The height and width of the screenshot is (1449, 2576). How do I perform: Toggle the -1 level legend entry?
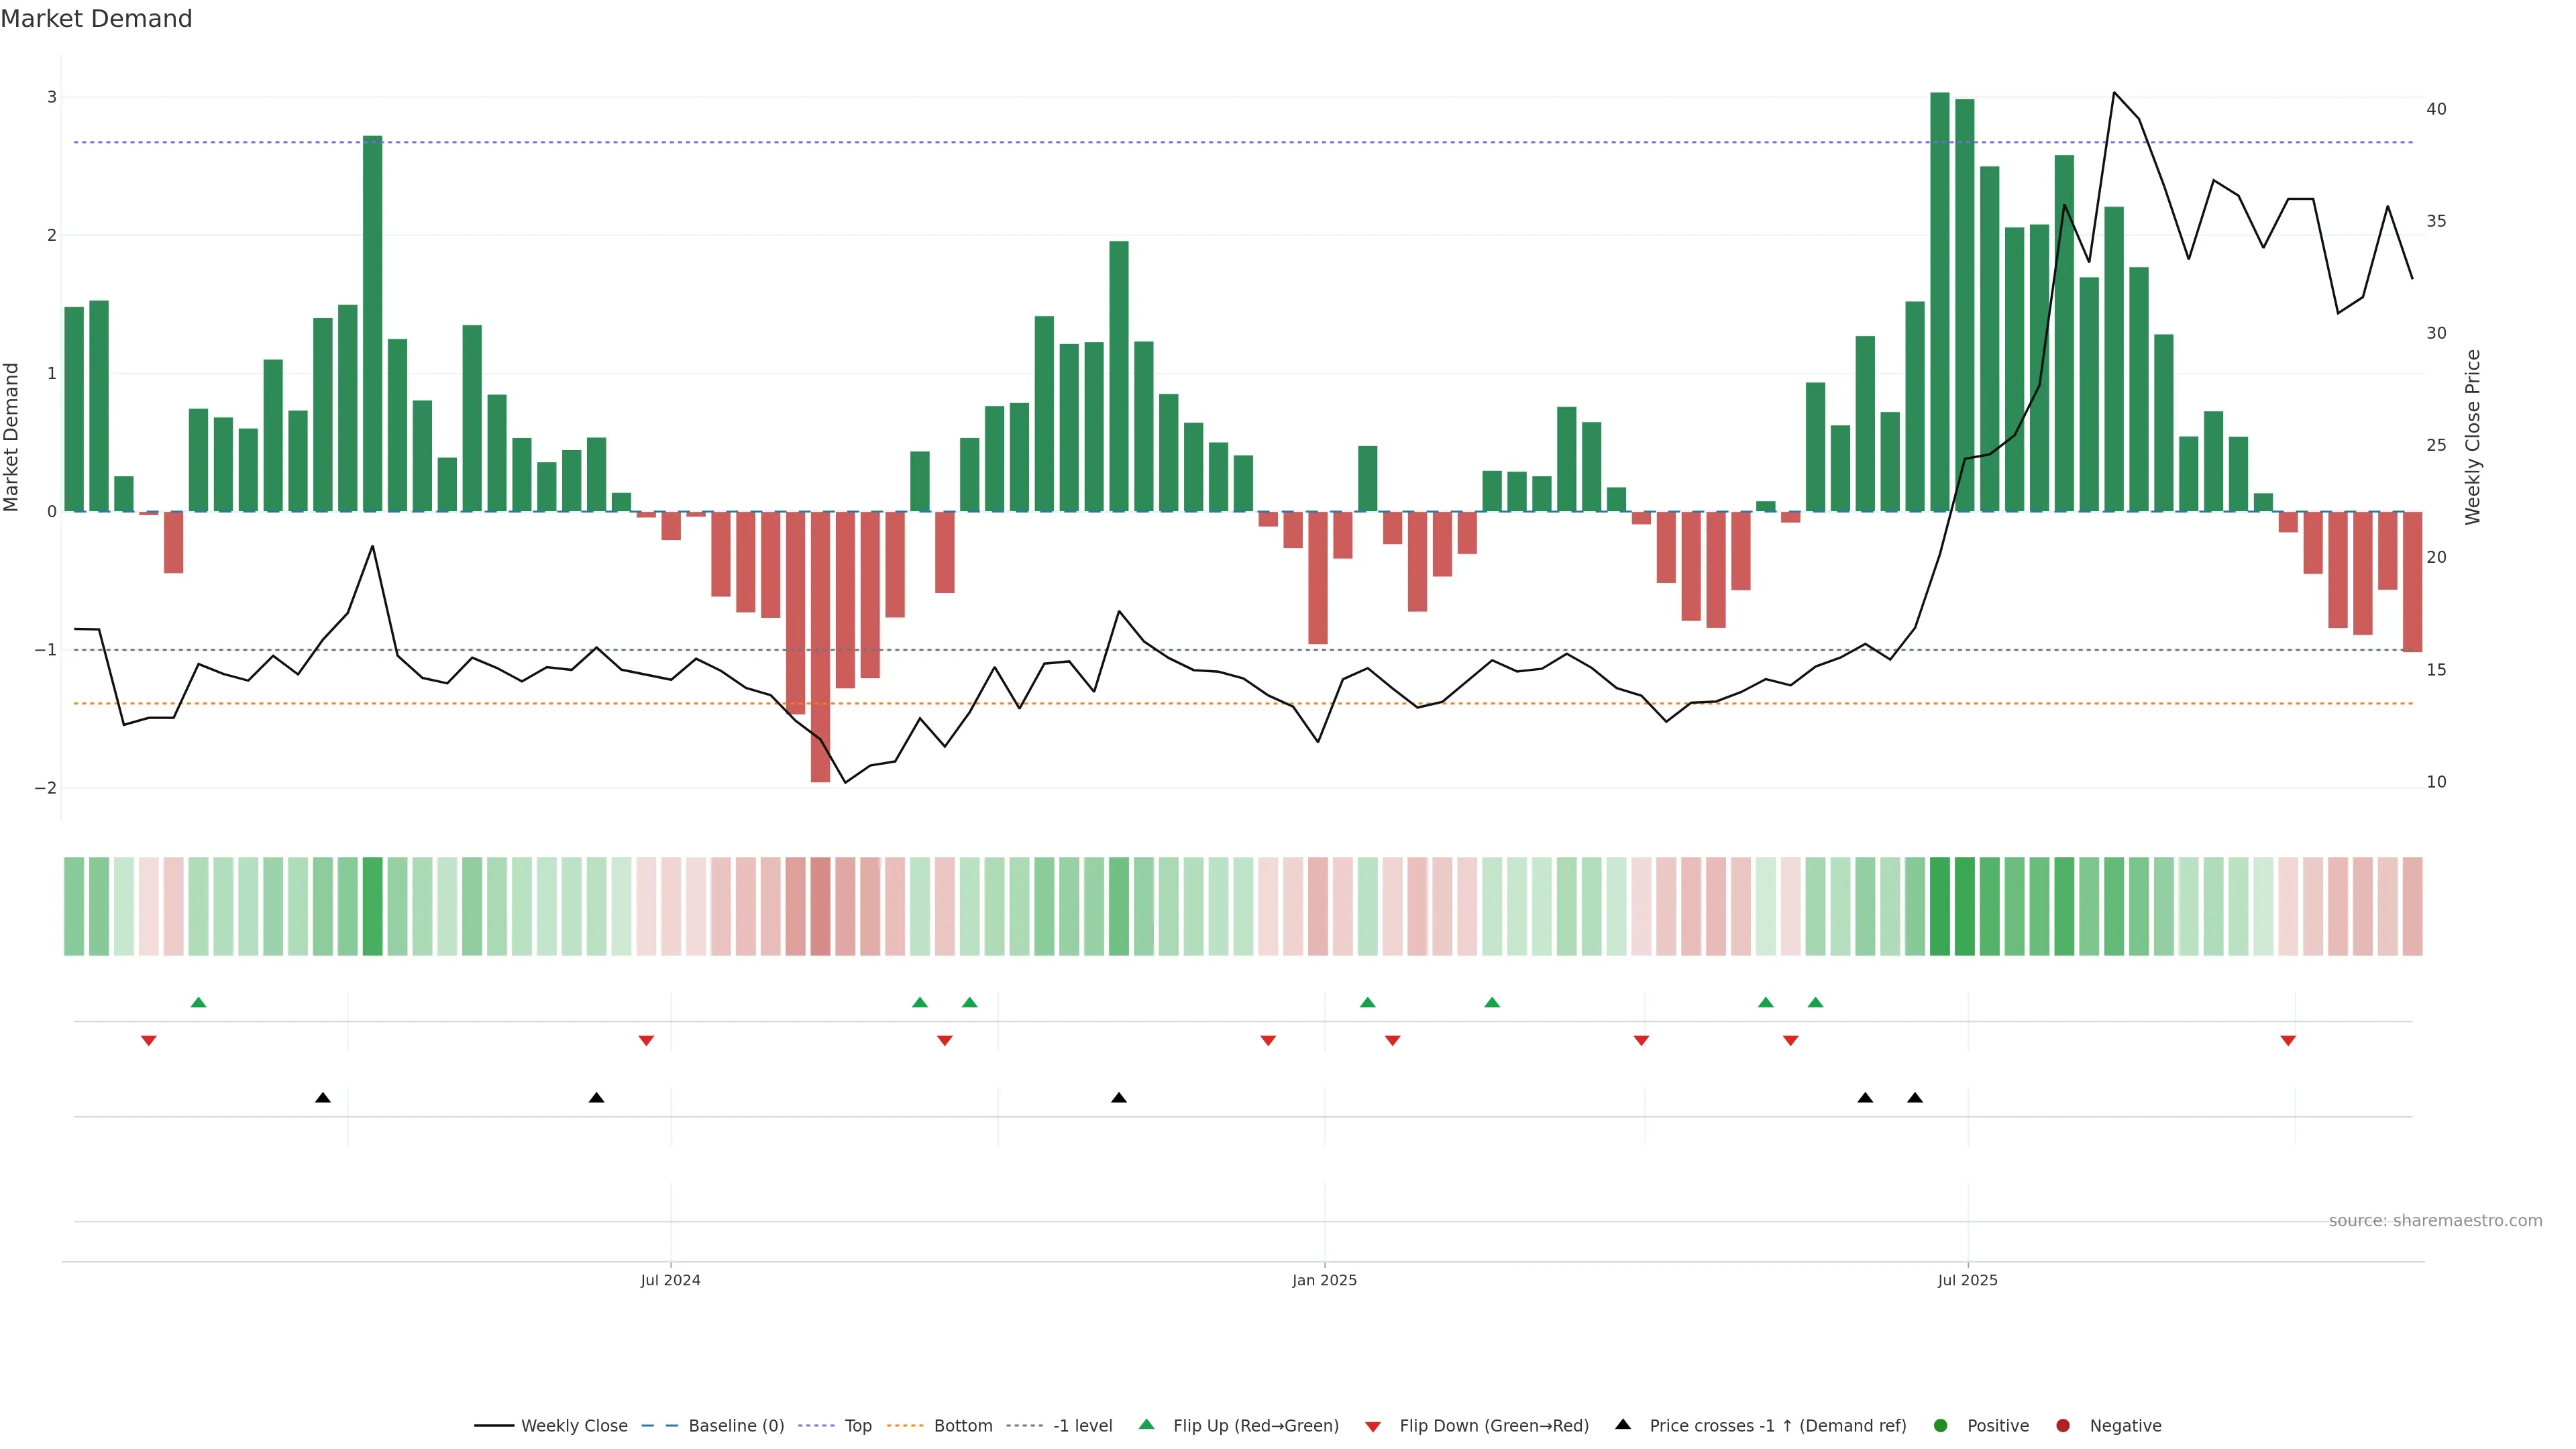tap(1082, 1425)
